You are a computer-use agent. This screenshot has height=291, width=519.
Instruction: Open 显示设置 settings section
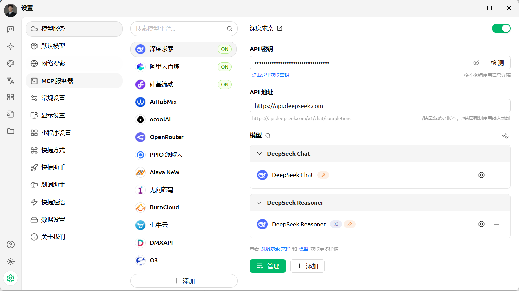pos(74,115)
